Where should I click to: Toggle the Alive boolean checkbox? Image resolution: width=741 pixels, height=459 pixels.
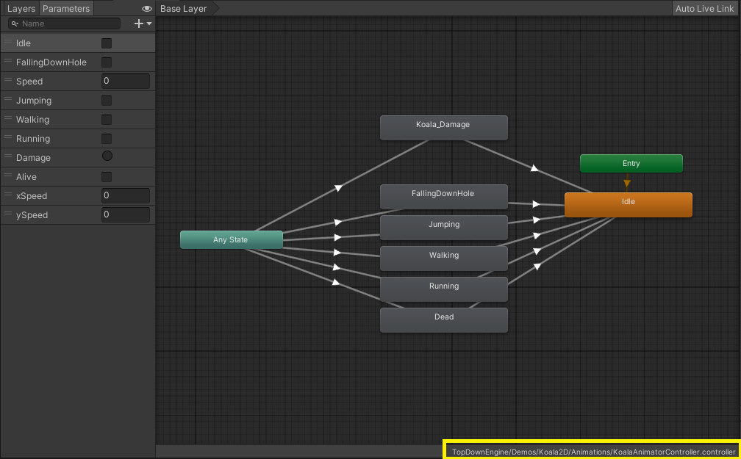point(107,177)
